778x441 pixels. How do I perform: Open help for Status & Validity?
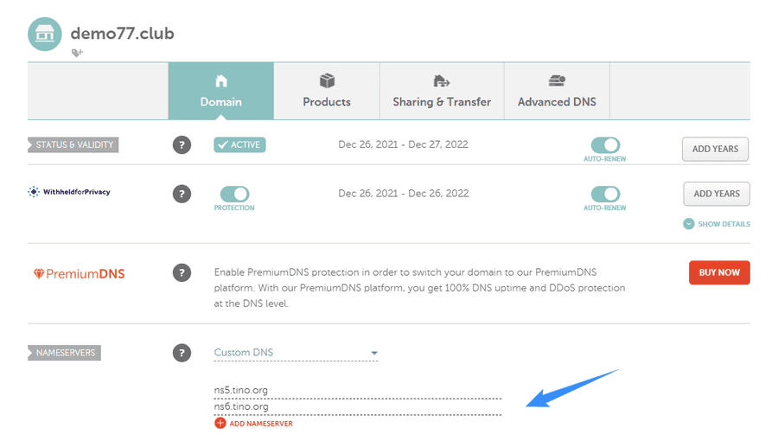tap(182, 145)
